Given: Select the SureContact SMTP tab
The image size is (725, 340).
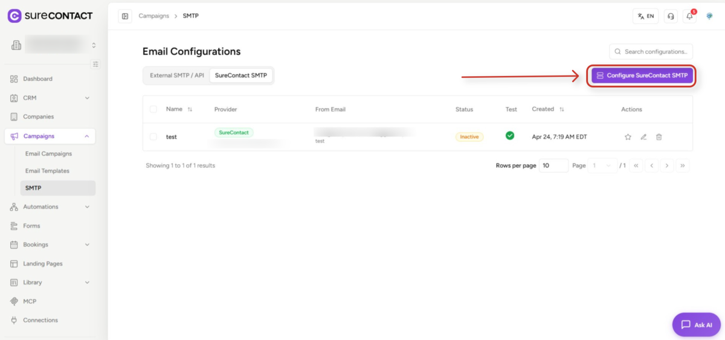Looking at the screenshot, I should [x=241, y=75].
